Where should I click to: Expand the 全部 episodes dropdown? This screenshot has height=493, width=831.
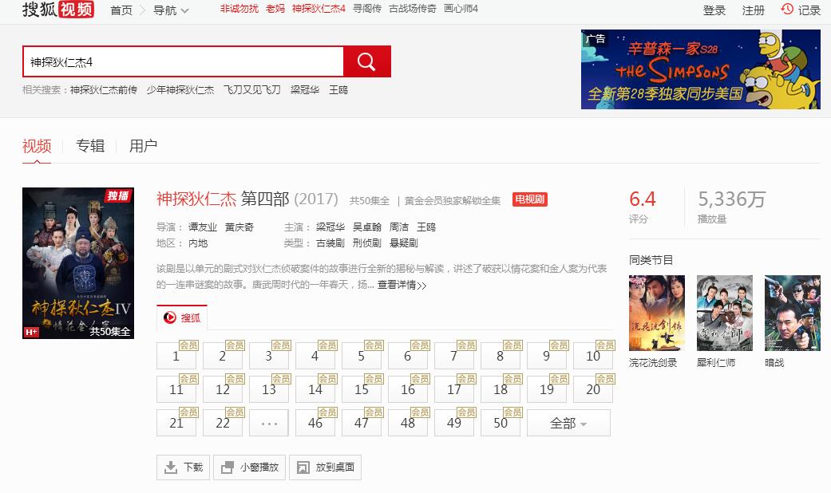coord(568,423)
